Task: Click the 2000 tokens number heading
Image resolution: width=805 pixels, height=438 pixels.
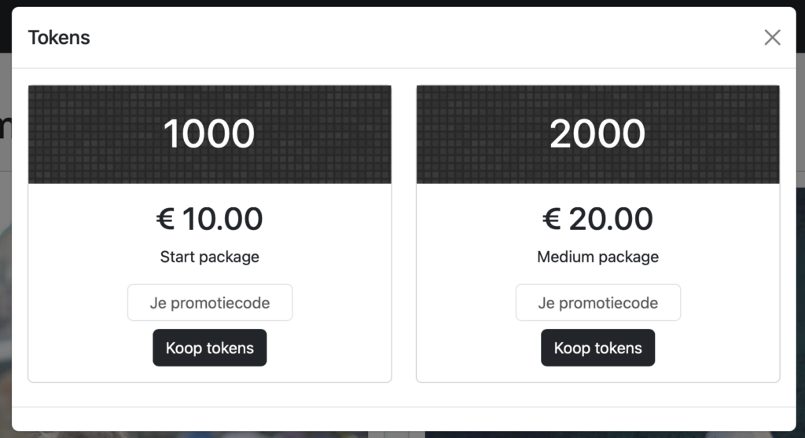Action: point(597,134)
